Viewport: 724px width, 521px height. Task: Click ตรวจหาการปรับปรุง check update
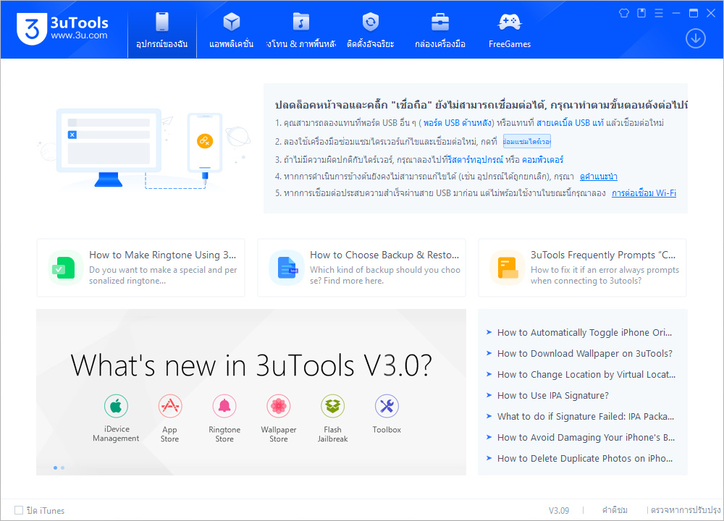[686, 510]
